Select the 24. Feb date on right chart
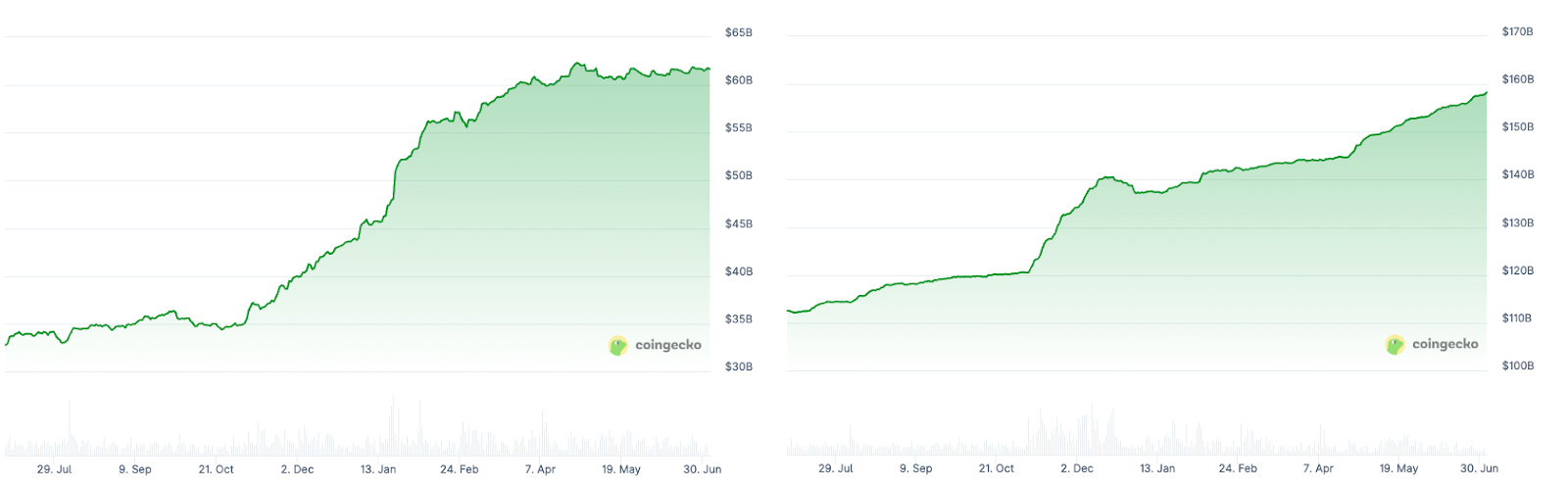 point(1238,468)
